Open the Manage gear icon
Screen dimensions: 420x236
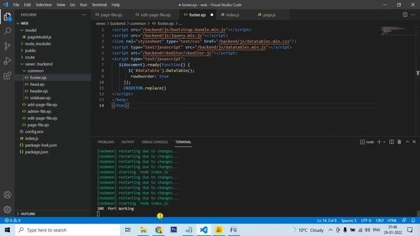pyautogui.click(x=7, y=209)
